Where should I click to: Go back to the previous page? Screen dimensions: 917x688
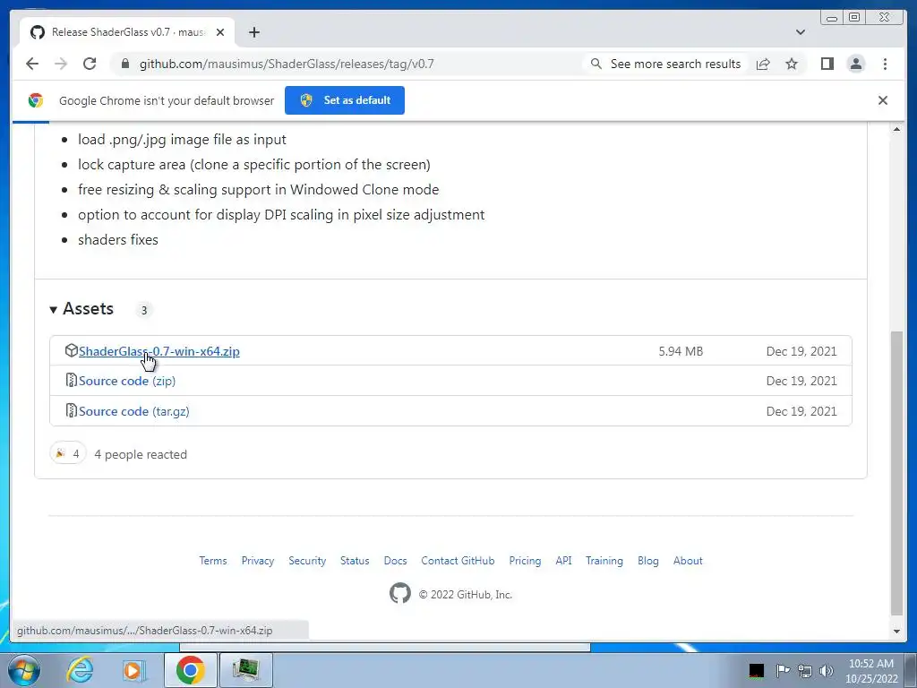click(x=32, y=64)
